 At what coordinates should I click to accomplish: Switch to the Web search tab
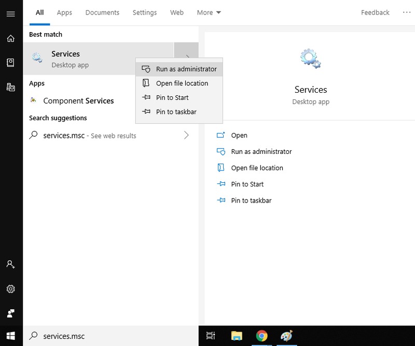coord(177,12)
